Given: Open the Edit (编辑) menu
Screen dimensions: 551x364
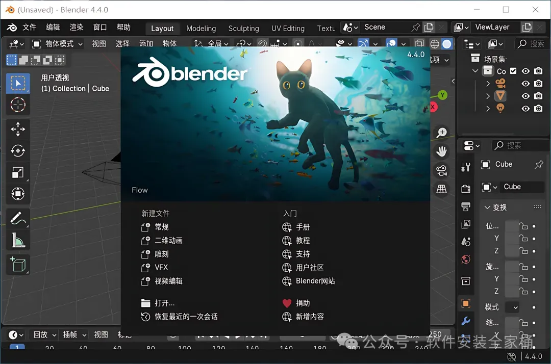Looking at the screenshot, I should point(53,28).
